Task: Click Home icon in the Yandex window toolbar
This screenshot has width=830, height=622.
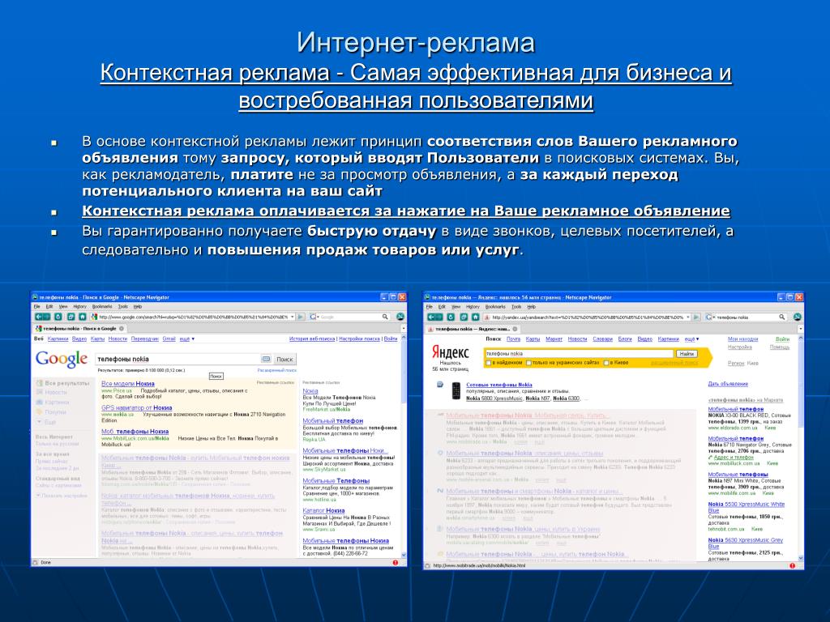Action: (475, 317)
